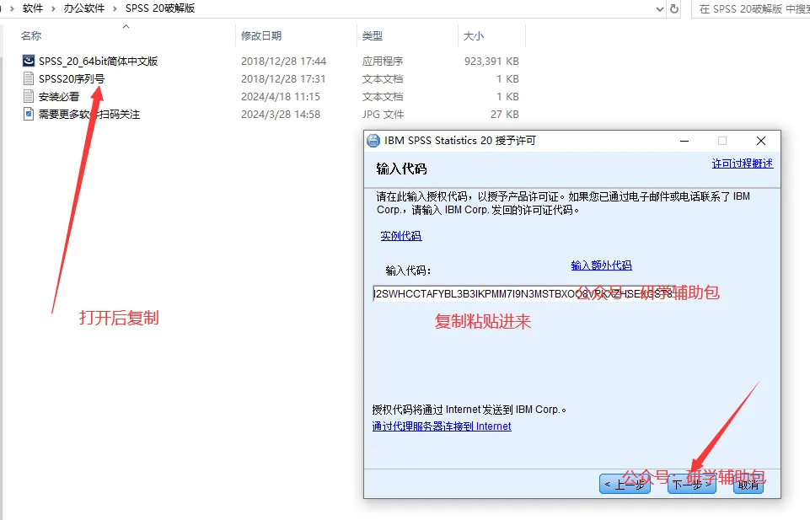Click the 27 KB size value
Screen dimensions: 810x520
pyautogui.click(x=505, y=114)
